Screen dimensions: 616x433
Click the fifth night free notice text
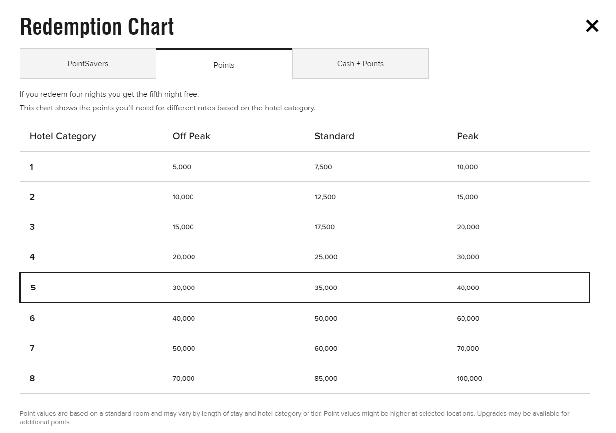(x=109, y=94)
